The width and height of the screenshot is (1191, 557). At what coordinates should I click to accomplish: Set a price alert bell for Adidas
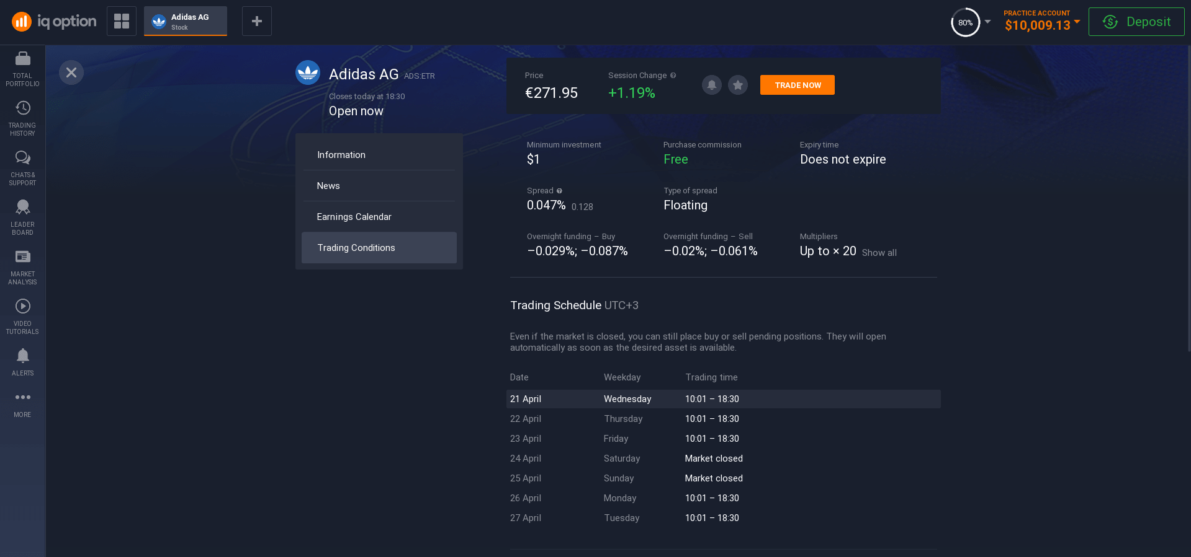[x=712, y=85]
